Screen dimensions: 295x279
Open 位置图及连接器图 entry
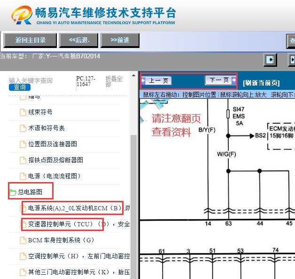pyautogui.click(x=53, y=144)
